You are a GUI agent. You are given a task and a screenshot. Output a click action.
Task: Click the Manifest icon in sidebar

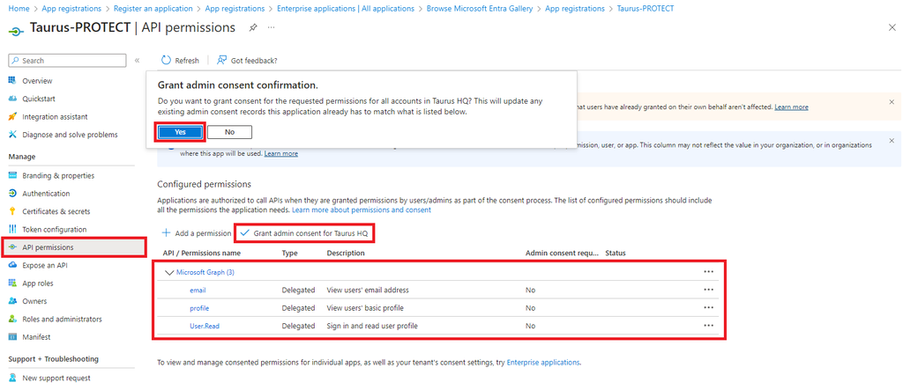[12, 336]
